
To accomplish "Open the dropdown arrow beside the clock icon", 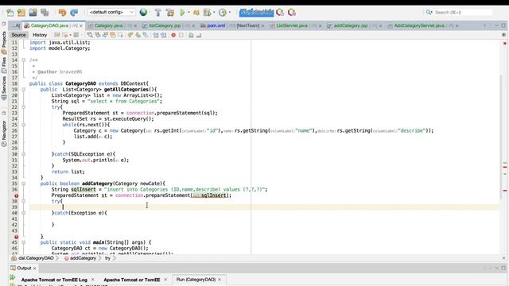I will point(230,13).
